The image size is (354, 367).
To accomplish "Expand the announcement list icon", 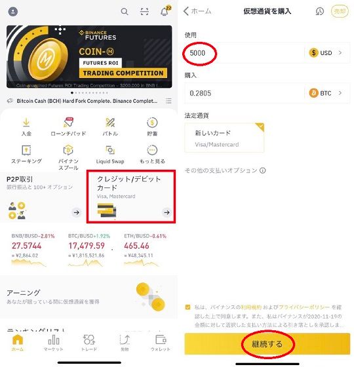I will tap(168, 101).
